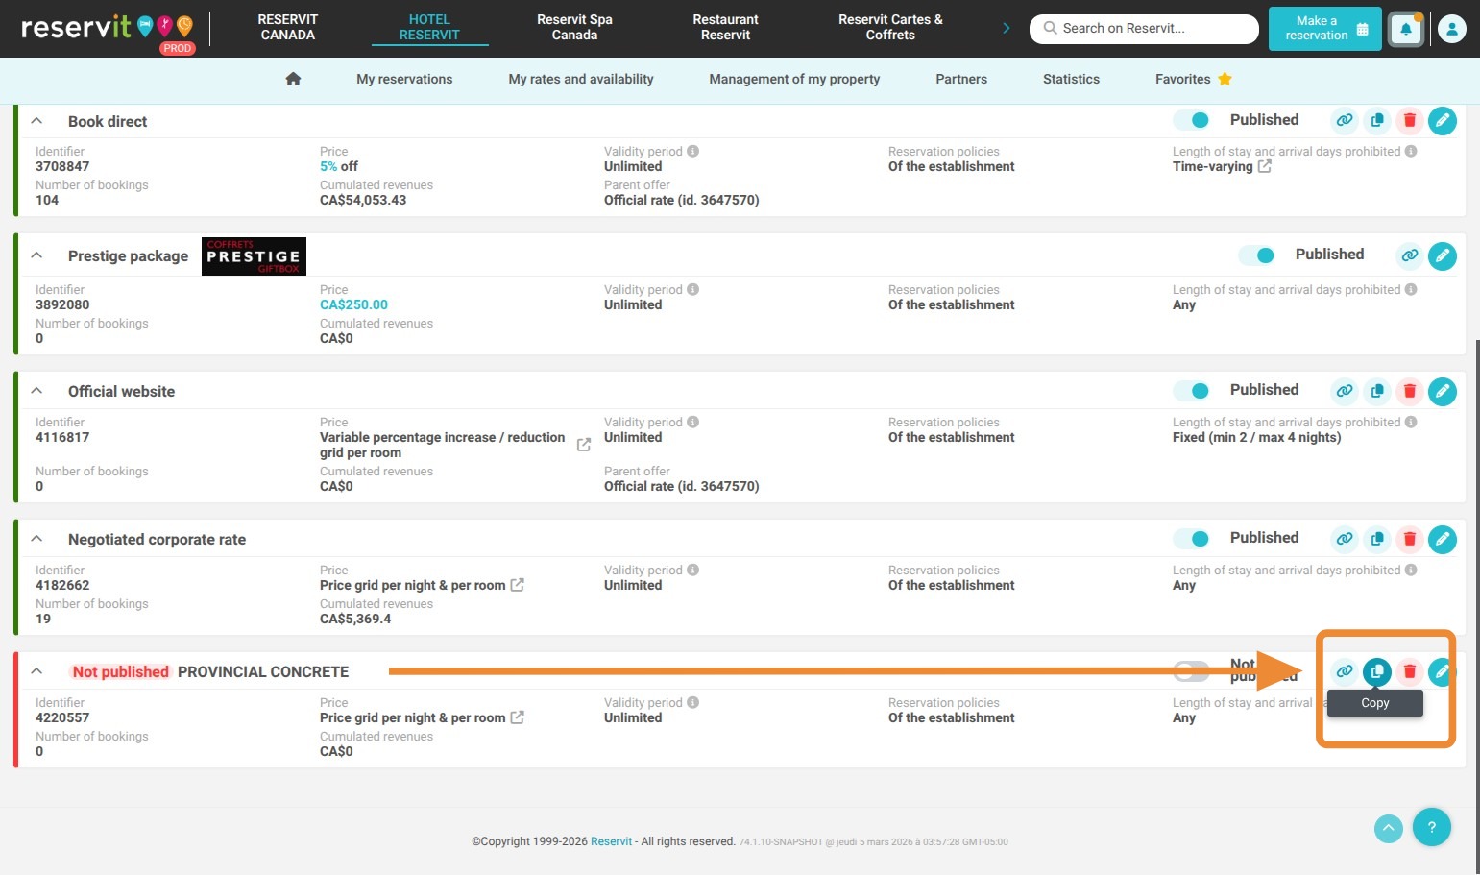
Task: Delete the Book direct rate
Action: click(1410, 120)
